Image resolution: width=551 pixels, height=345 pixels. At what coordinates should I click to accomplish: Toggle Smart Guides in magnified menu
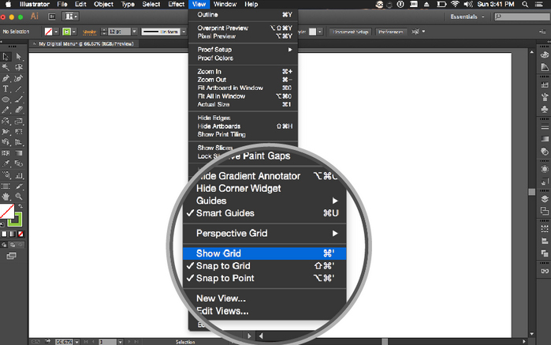264,213
